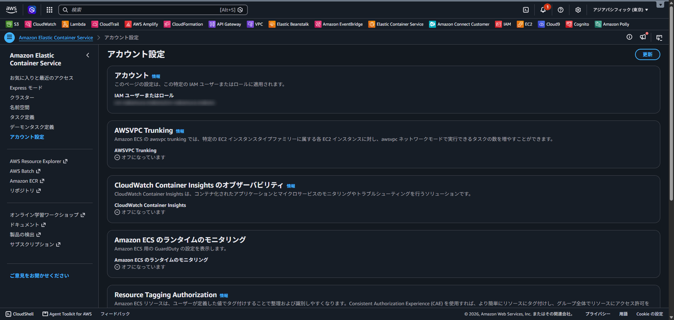Image resolution: width=674 pixels, height=320 pixels.
Task: Open Cookie の設定 in footer
Action: tap(649, 314)
